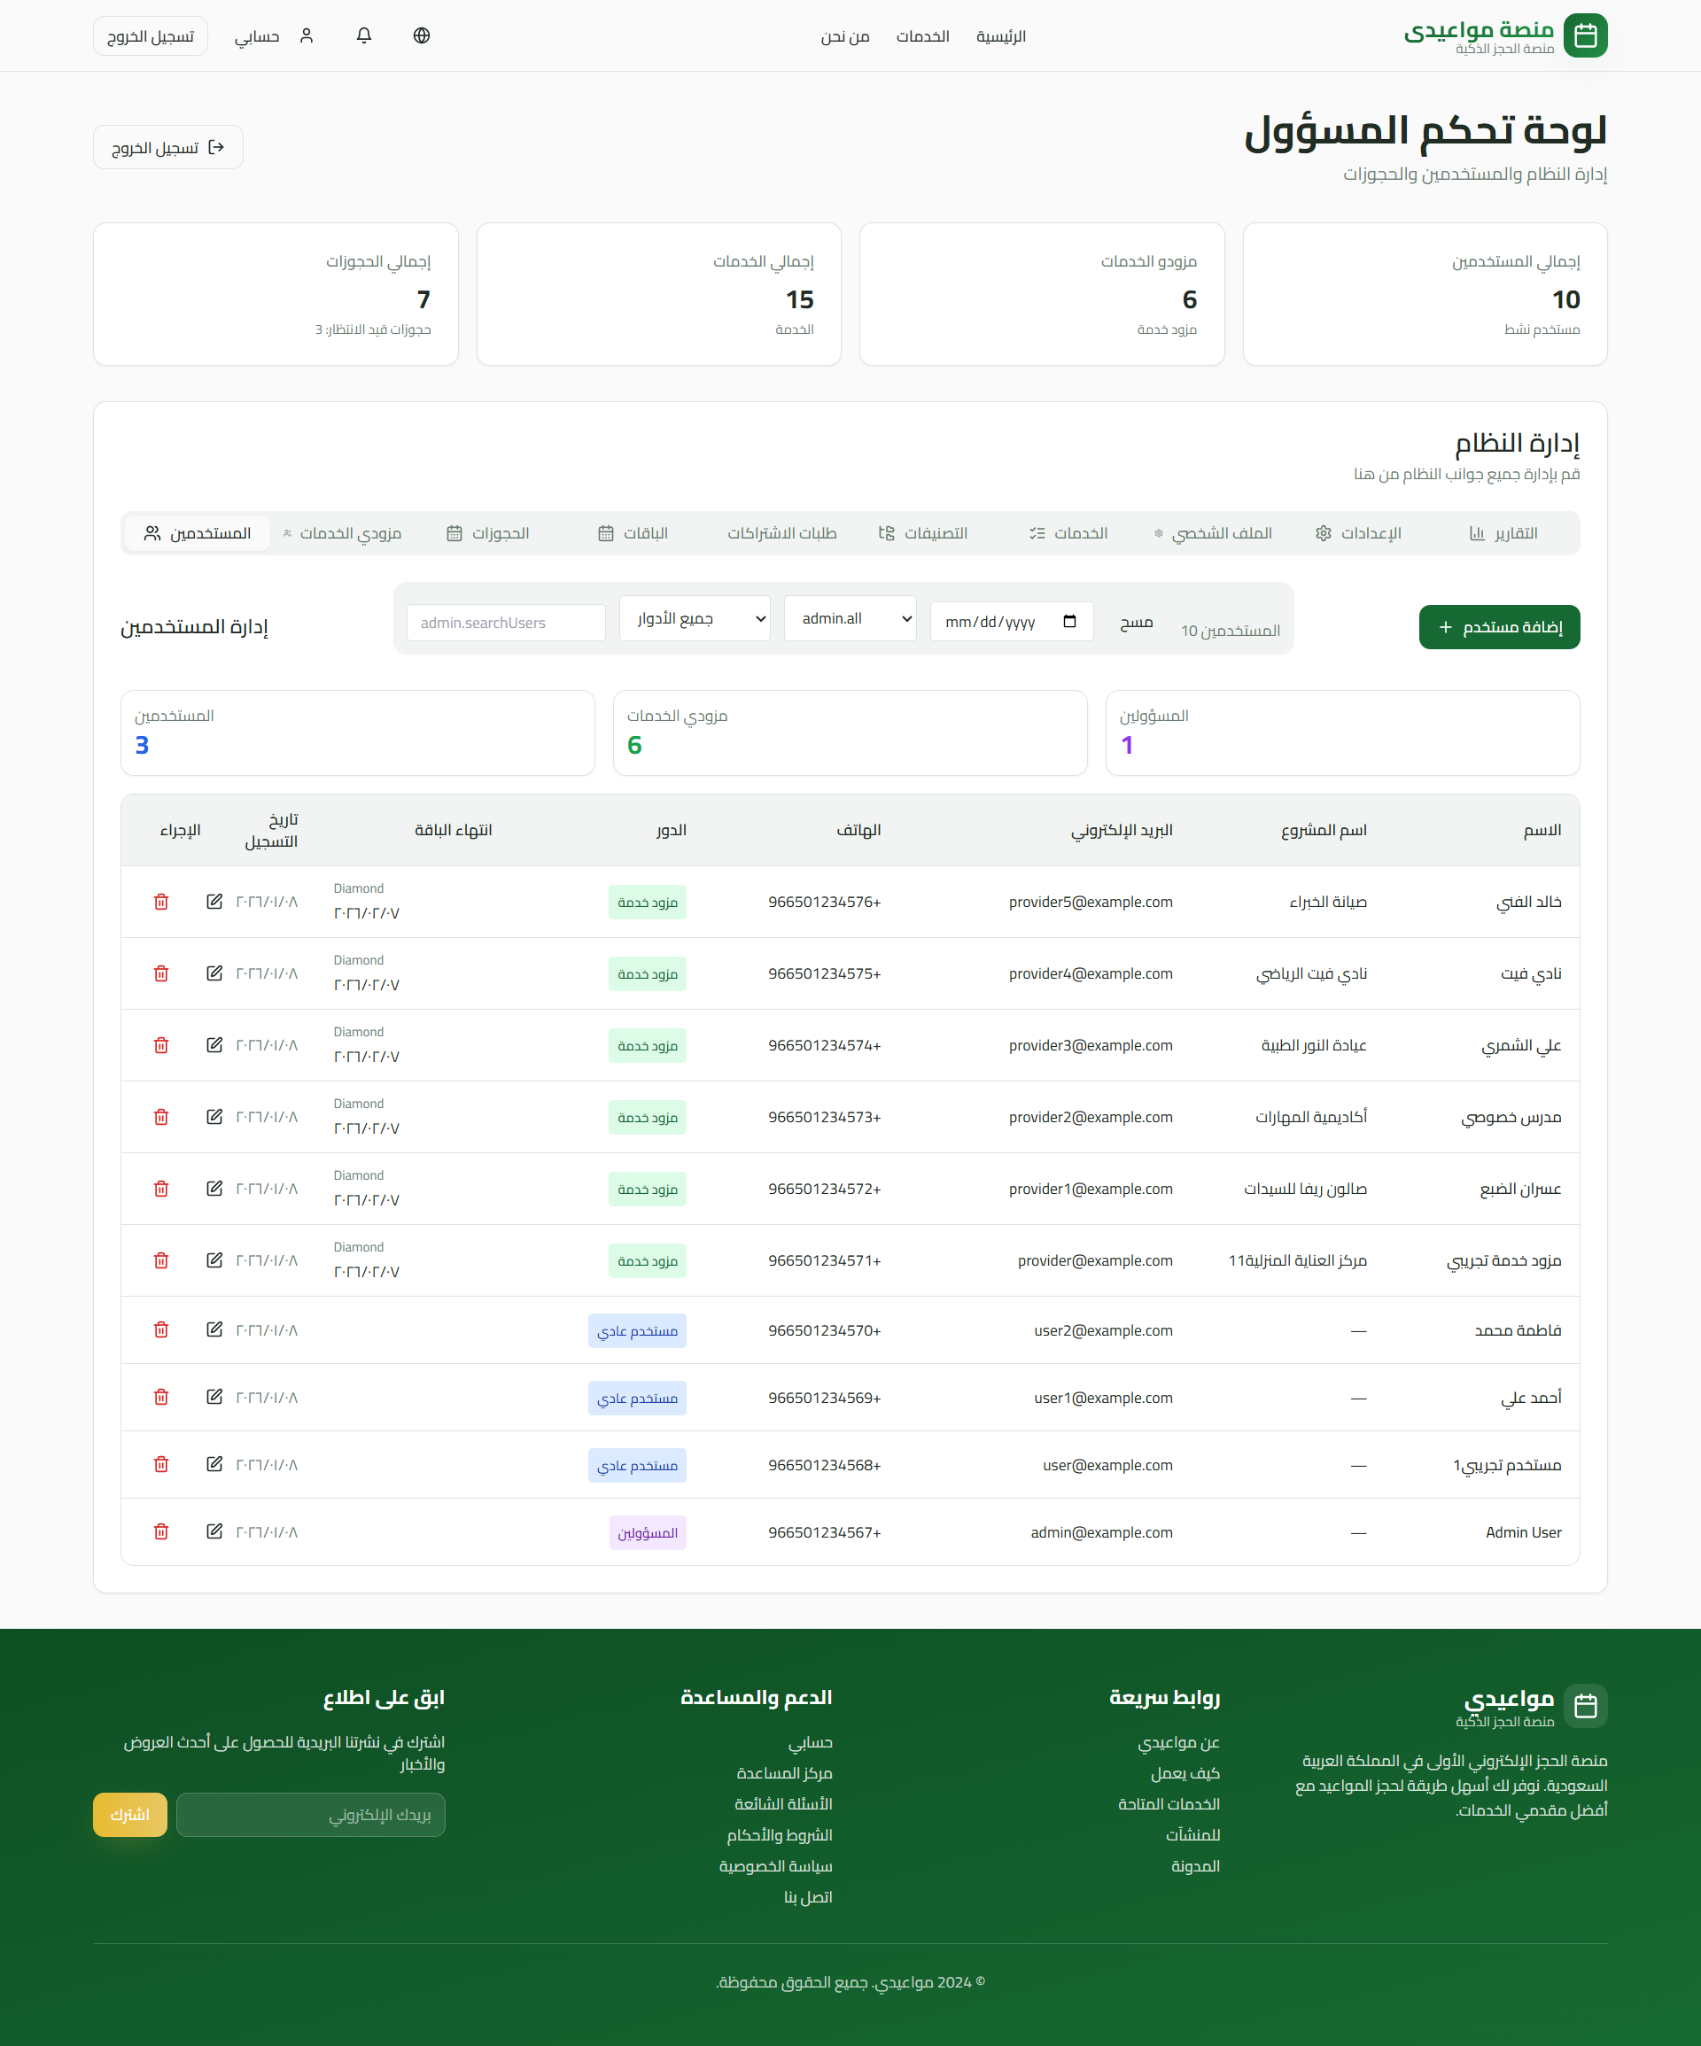Open the الحجوزات bookings tab

coord(488,534)
